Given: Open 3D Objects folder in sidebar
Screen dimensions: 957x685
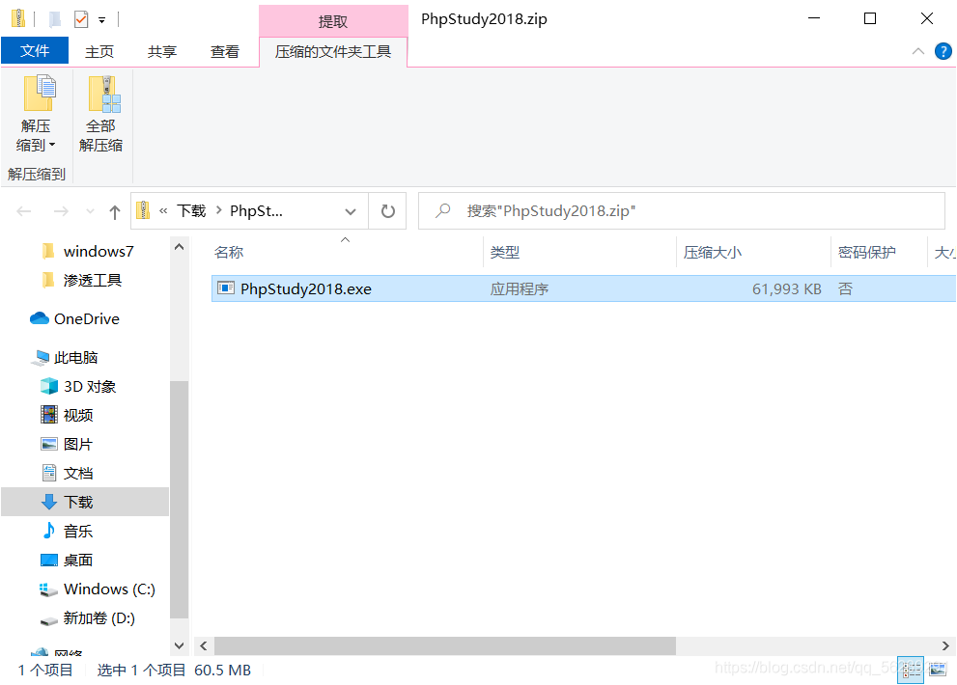Looking at the screenshot, I should tap(89, 387).
